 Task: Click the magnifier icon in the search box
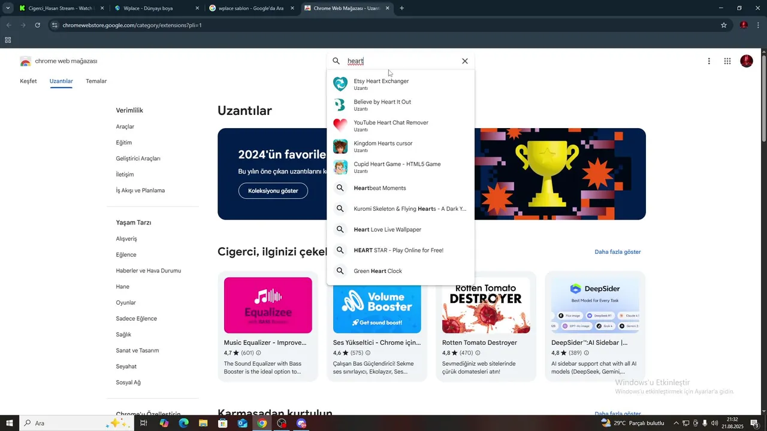pyautogui.click(x=336, y=61)
